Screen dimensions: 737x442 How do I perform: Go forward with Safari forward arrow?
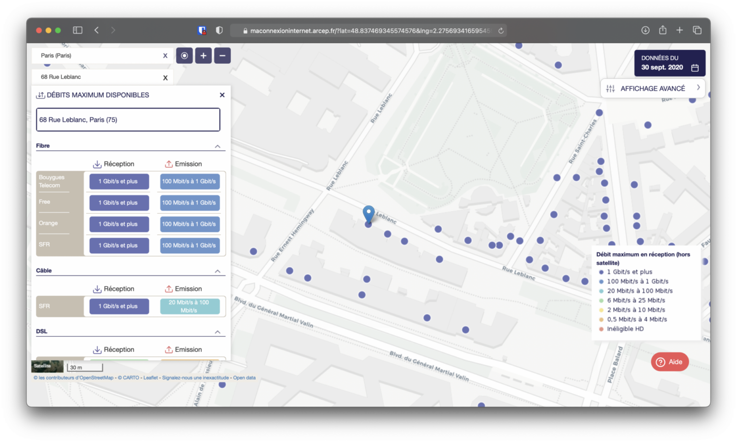pyautogui.click(x=113, y=30)
